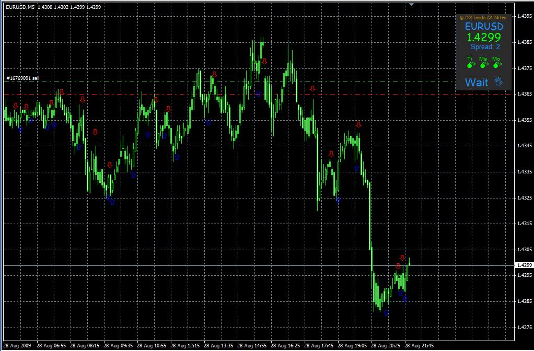Image resolution: width=534 pixels, height=351 pixels.
Task: Click the 1.4375 price axis label
Action: click(x=525, y=68)
